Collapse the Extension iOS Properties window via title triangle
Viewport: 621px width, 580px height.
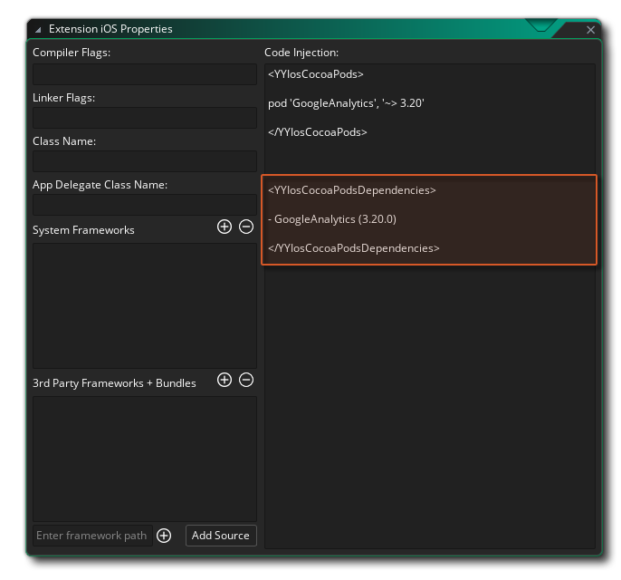pyautogui.click(x=38, y=30)
